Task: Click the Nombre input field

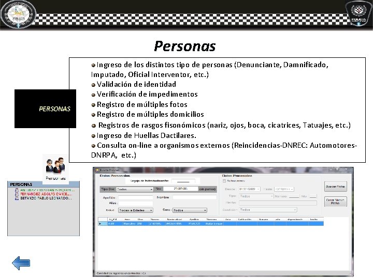Action: [x=195, y=197]
